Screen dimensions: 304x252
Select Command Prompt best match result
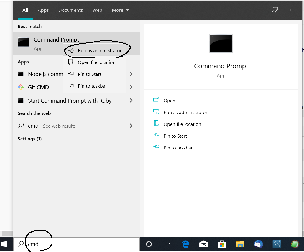pyautogui.click(x=77, y=44)
